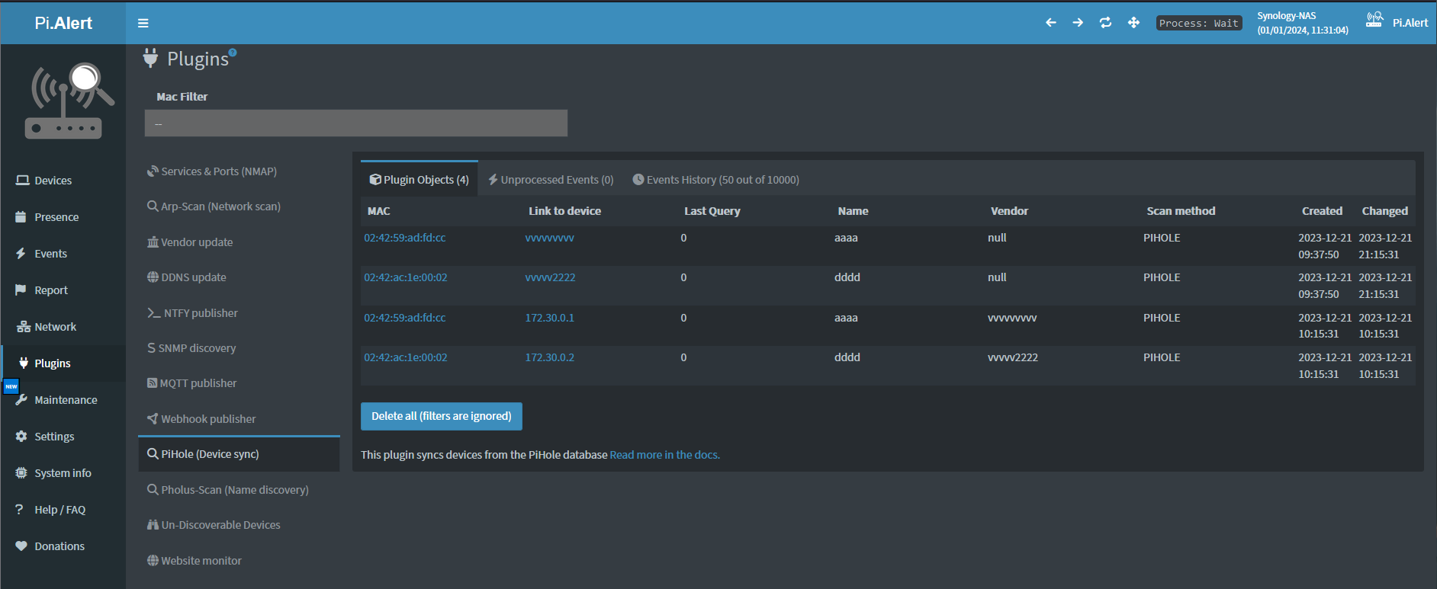This screenshot has width=1437, height=589.
Task: Click the back arrow icon in header
Action: point(1050,23)
